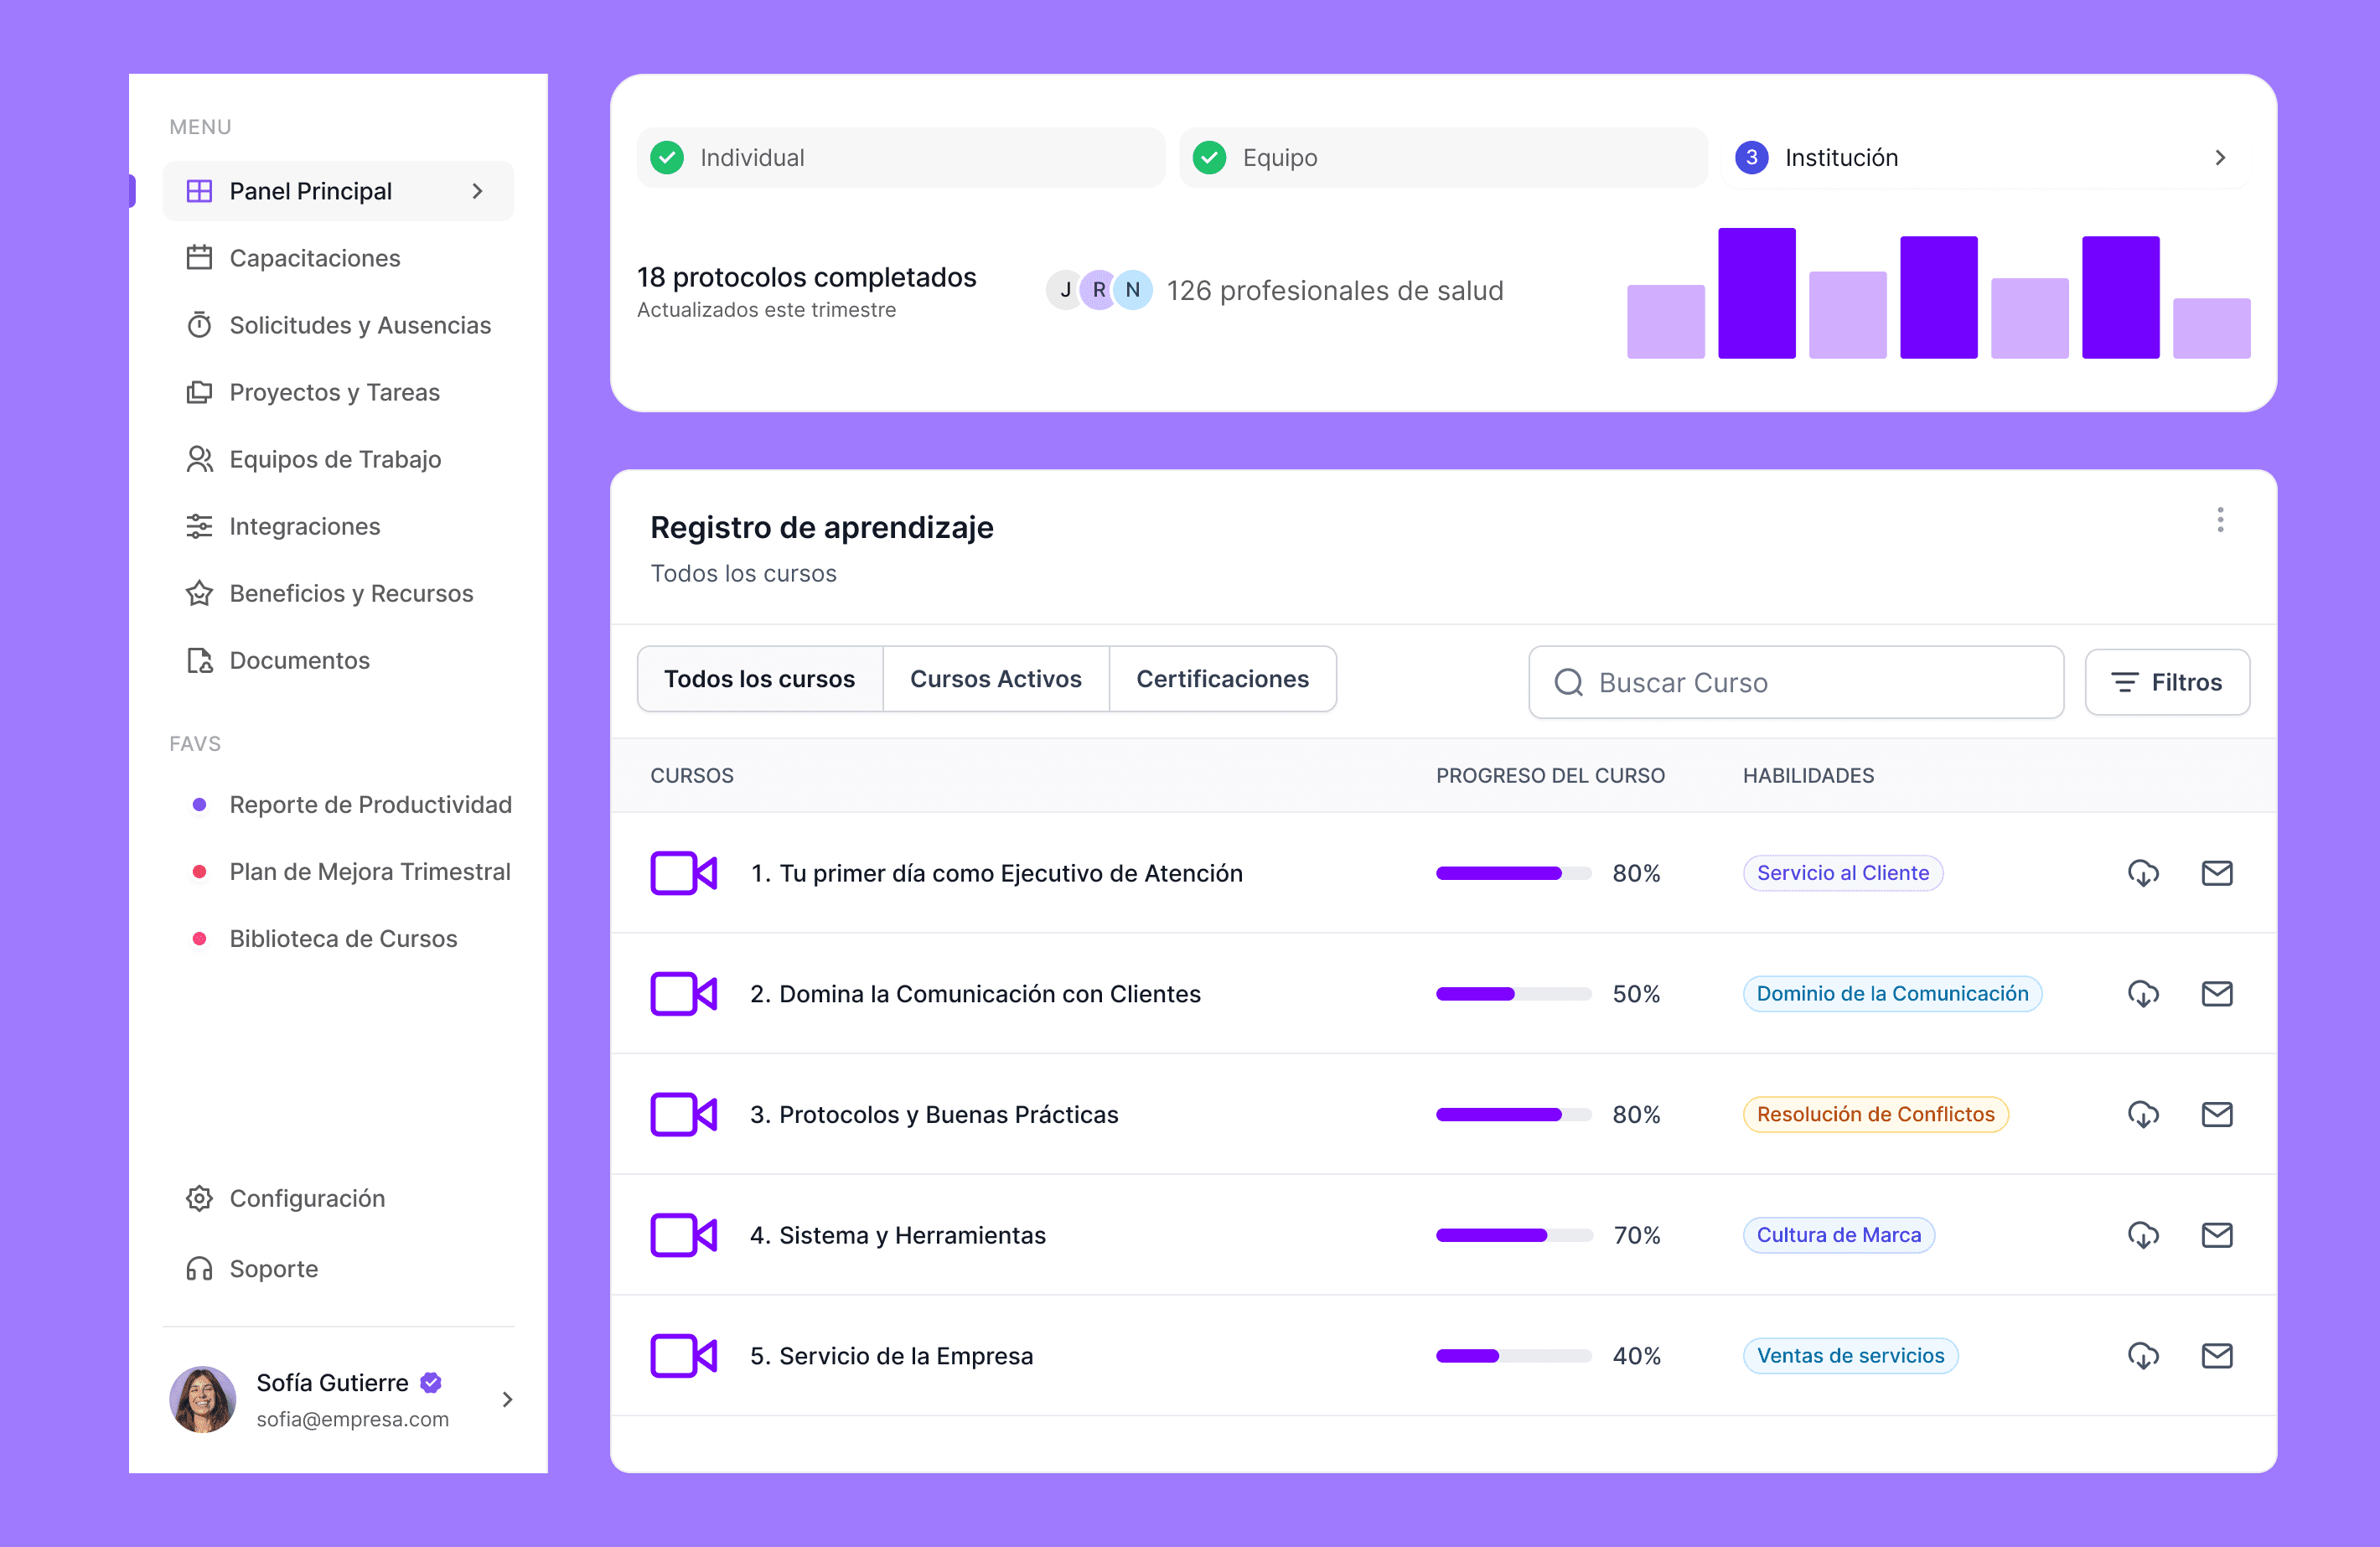Click the 50% progress bar of Domina la Comunicación

click(x=1514, y=994)
